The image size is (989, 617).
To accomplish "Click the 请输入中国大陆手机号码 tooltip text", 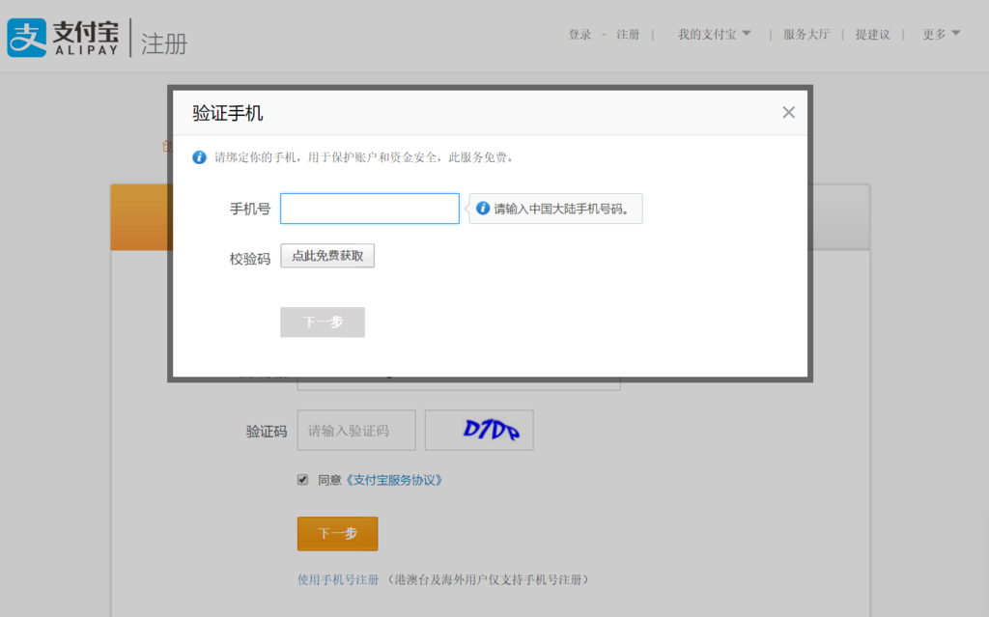I will pos(561,209).
